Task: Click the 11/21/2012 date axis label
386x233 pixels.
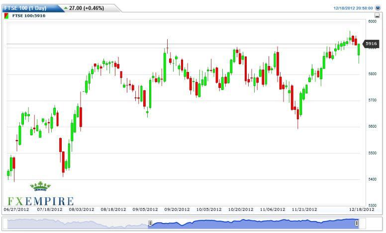Action: pos(305,209)
